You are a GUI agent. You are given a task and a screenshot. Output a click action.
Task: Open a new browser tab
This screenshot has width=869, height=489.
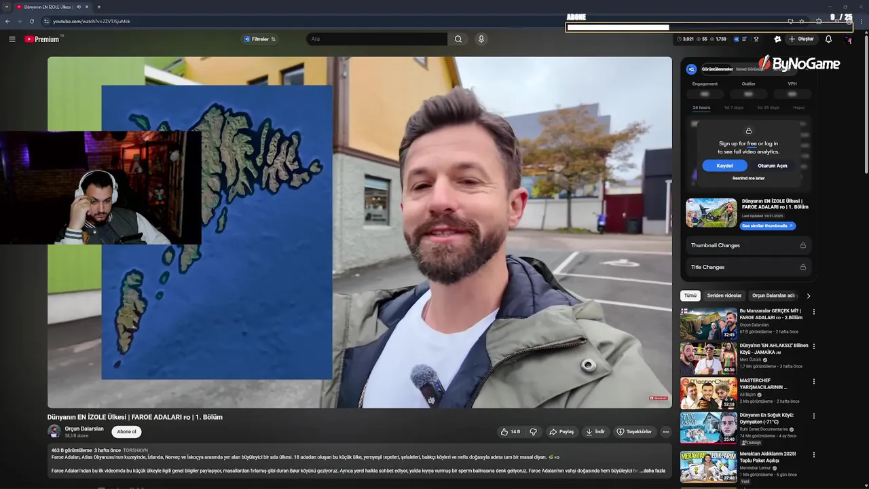click(x=98, y=7)
